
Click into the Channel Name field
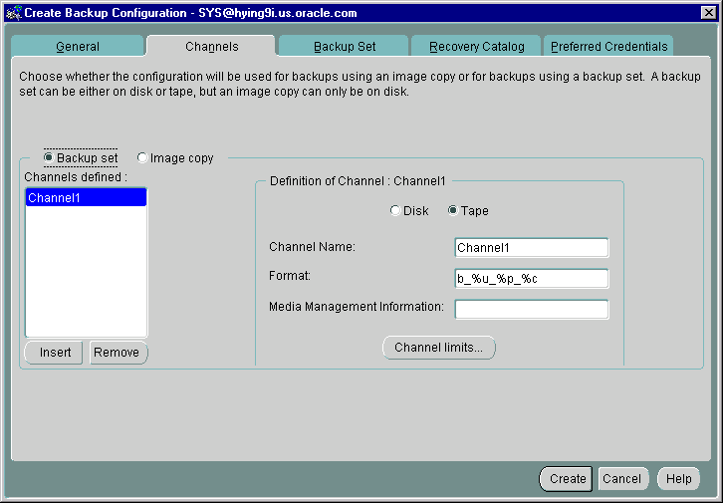click(x=531, y=248)
